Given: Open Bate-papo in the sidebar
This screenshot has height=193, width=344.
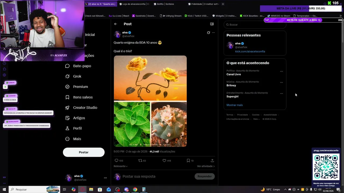Looking at the screenshot, I should (78, 66).
